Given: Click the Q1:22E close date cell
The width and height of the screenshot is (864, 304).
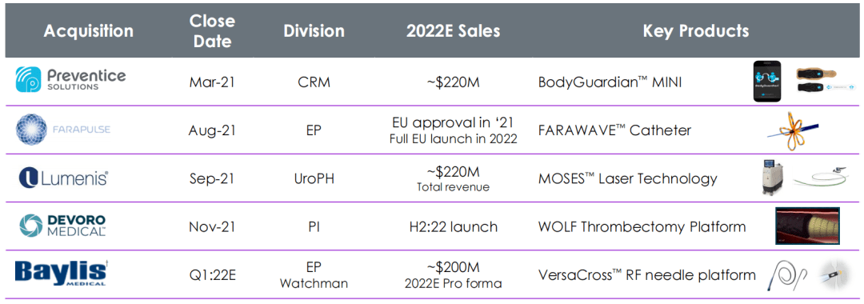Looking at the screenshot, I should point(212,275).
